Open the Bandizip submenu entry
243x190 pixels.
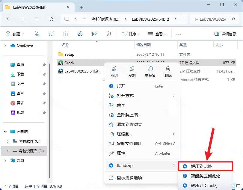142,165
